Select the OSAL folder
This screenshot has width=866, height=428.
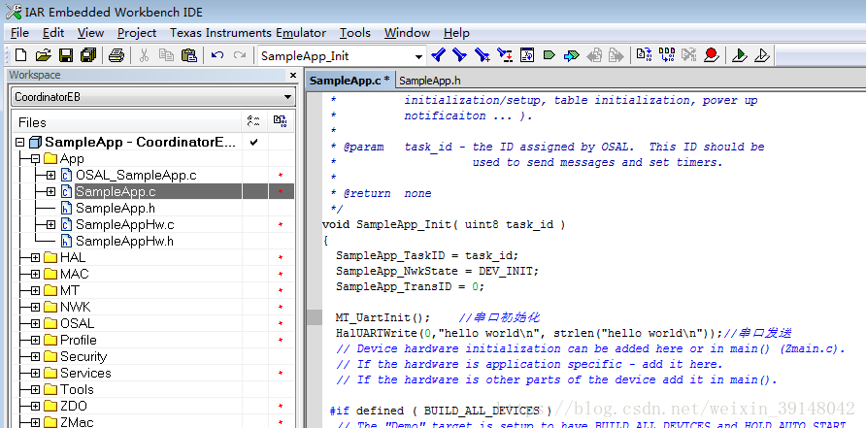(78, 323)
